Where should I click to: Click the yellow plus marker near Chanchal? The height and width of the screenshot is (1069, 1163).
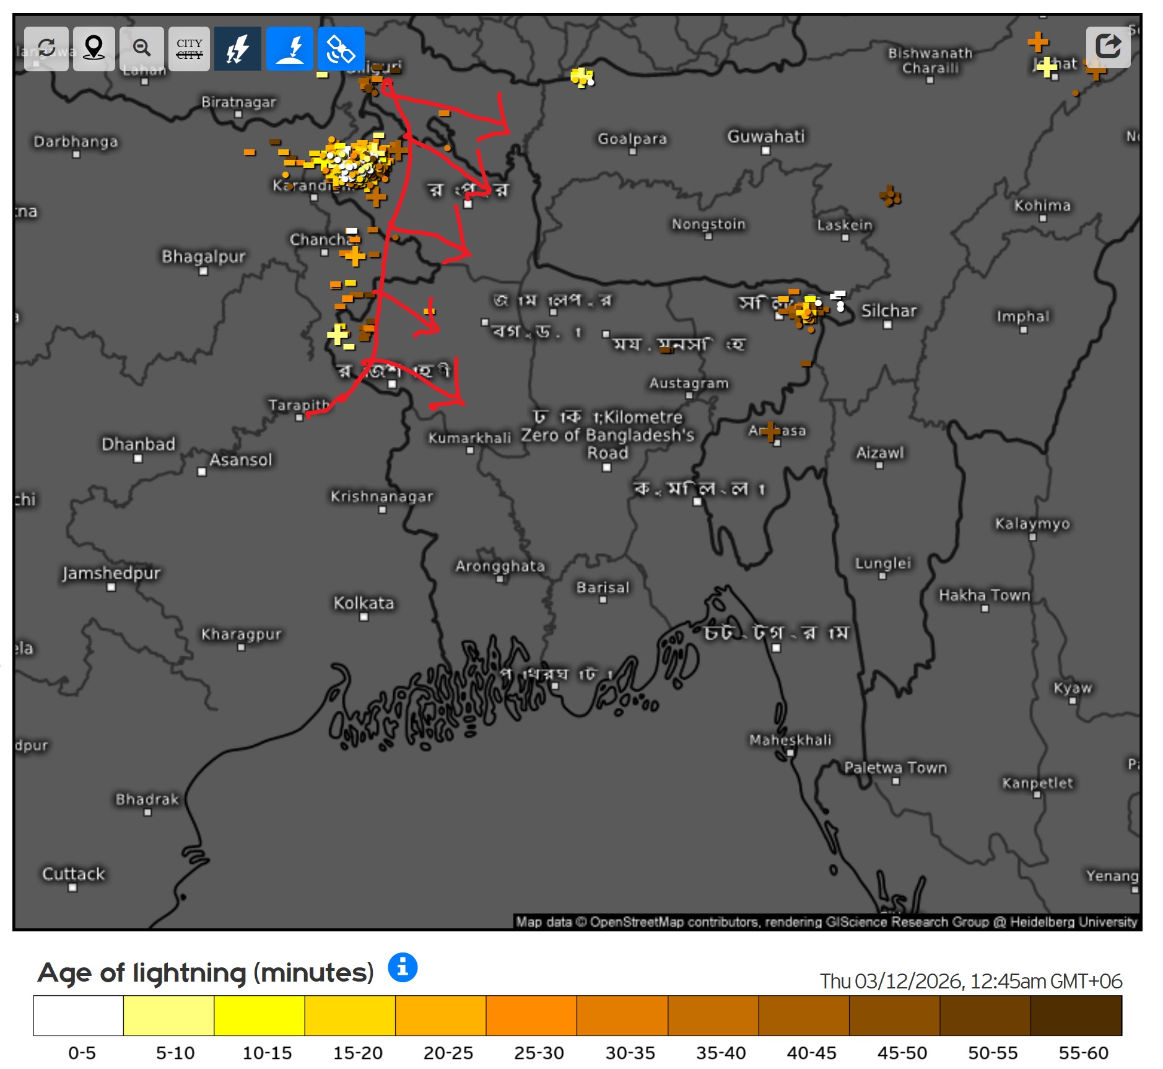354,255
